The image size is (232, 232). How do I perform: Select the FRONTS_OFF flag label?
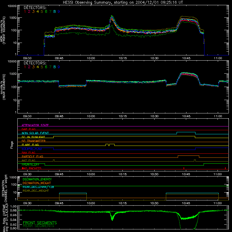pos(30,164)
